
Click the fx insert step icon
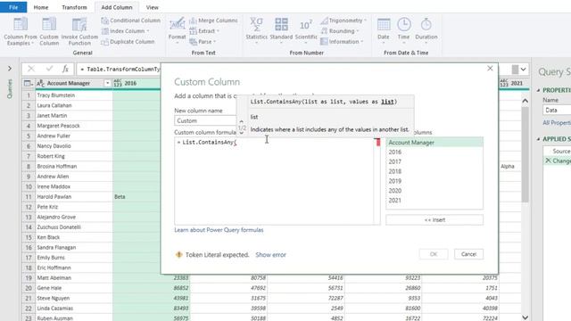pyautogui.click(x=65, y=69)
